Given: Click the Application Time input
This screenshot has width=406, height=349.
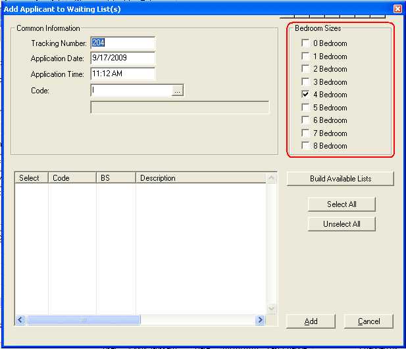Looking at the screenshot, I should [122, 74].
